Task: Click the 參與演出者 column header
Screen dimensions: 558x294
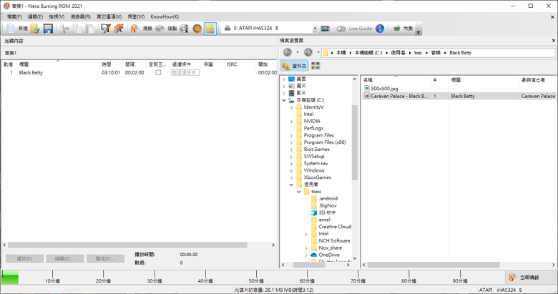Action: (538, 80)
